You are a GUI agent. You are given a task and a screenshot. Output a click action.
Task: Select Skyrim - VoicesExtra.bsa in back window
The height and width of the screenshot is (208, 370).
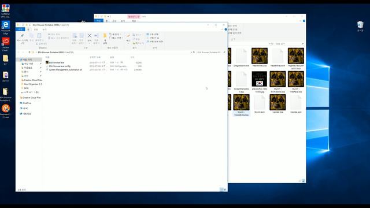click(x=241, y=105)
